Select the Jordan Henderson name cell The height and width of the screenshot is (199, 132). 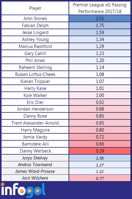35,109
